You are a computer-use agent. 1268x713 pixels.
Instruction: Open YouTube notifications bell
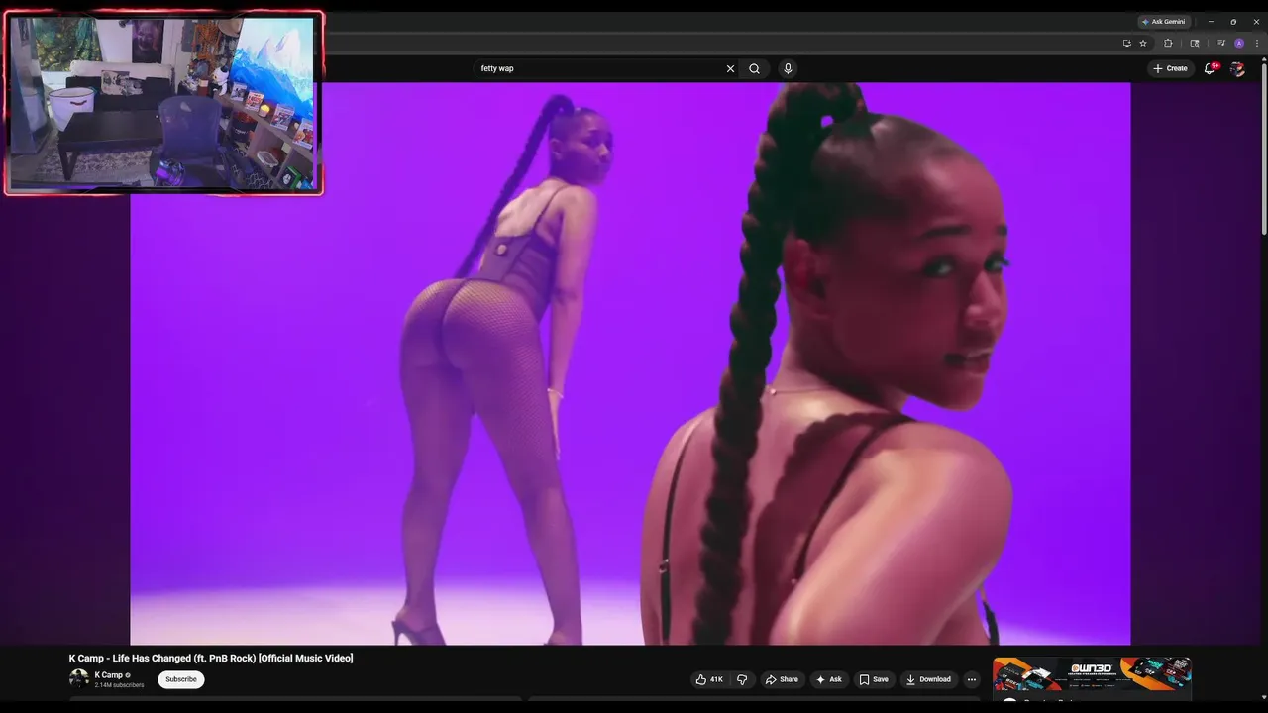point(1210,68)
